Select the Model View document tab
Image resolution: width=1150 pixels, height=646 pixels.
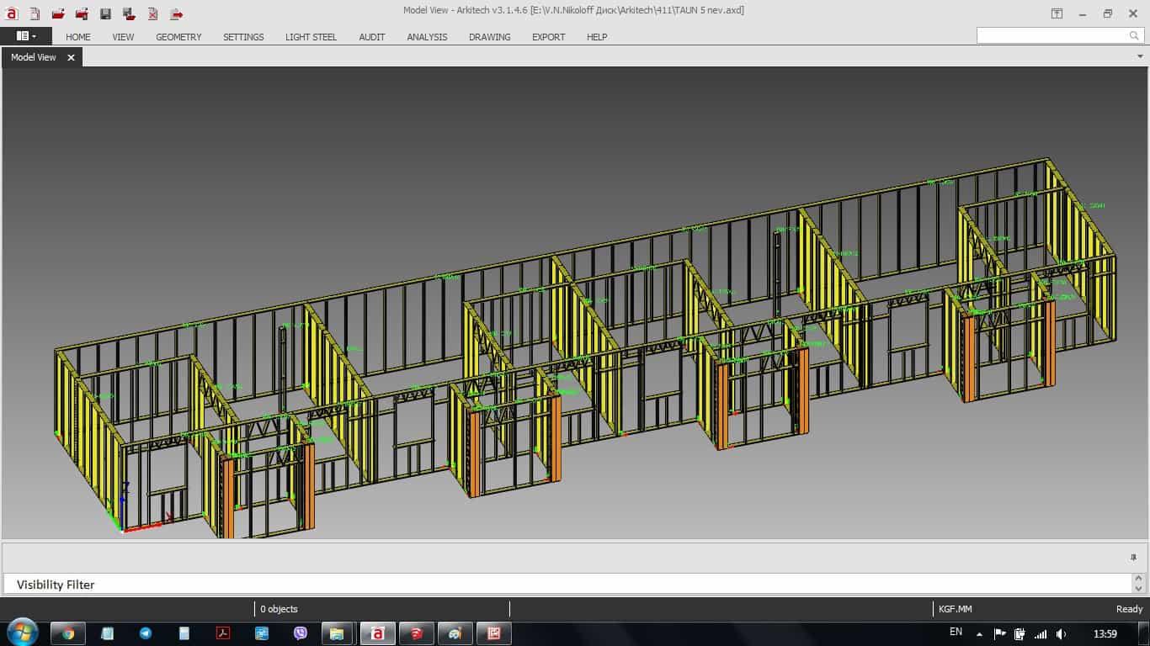click(34, 57)
